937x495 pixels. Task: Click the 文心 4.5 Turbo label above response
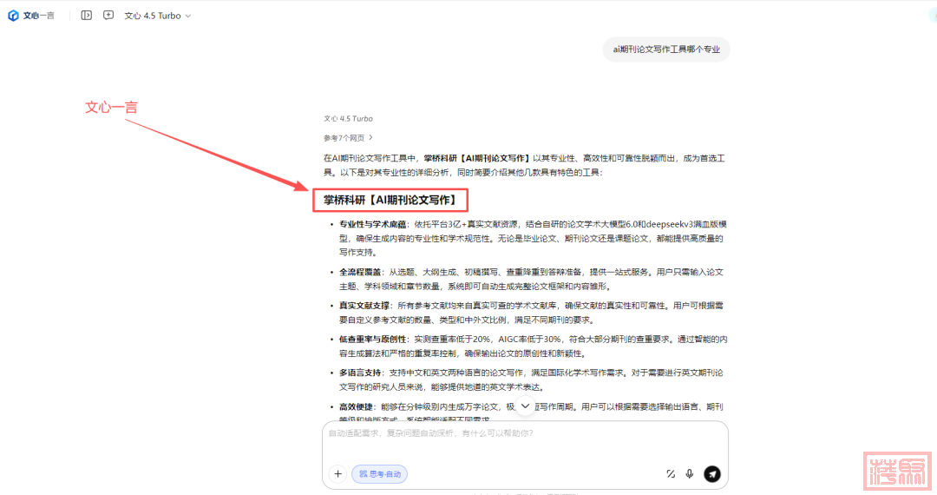coord(348,118)
